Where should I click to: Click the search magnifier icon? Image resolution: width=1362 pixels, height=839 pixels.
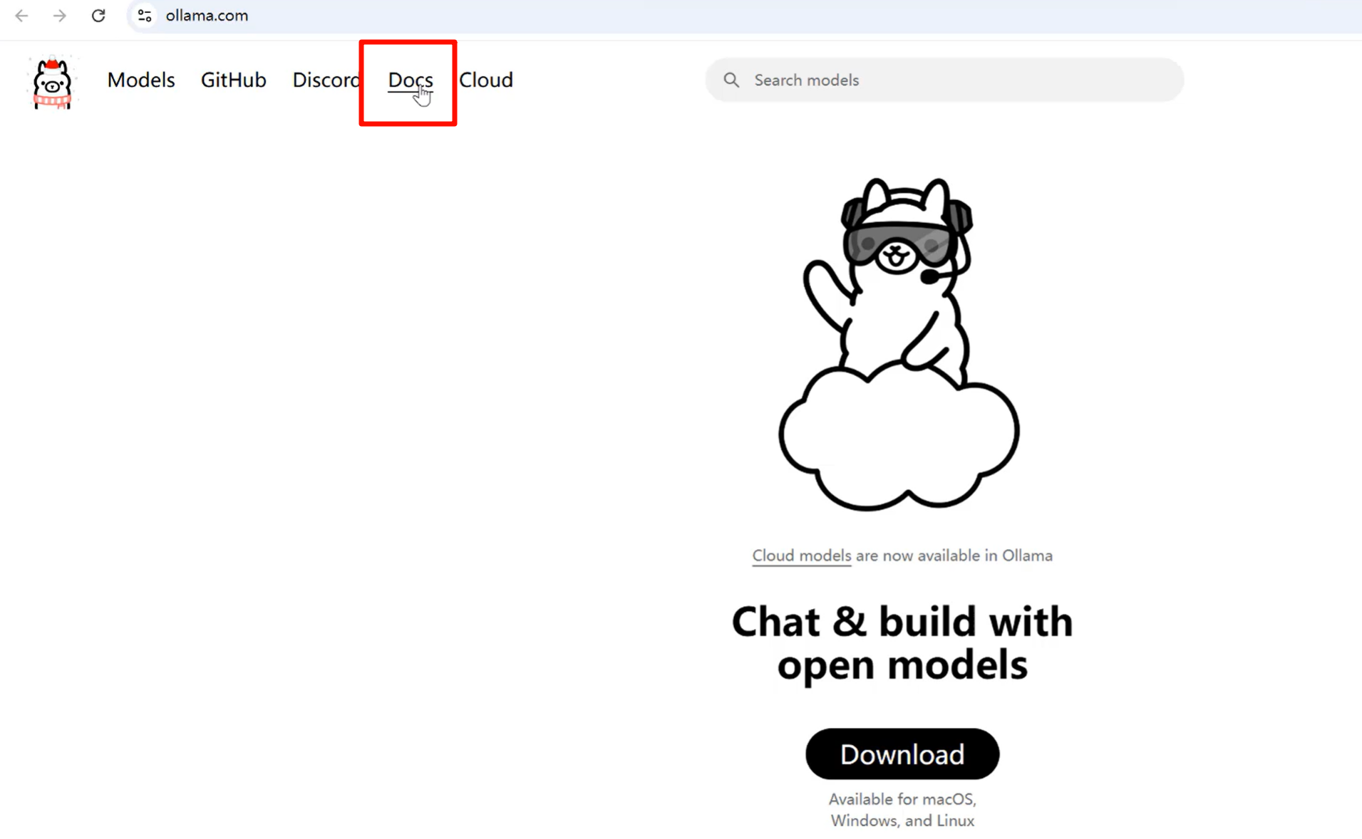[731, 80]
